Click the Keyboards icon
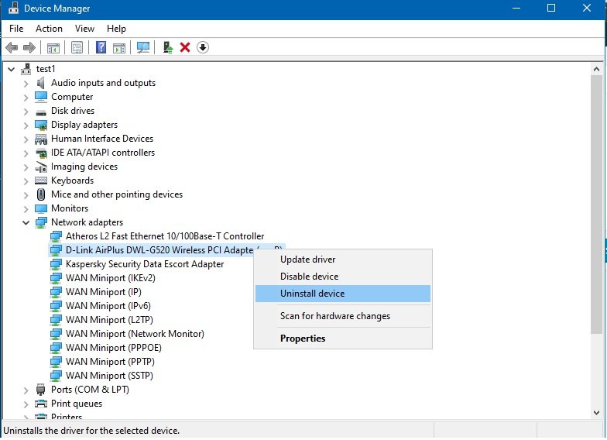607x440 pixels. click(40, 180)
